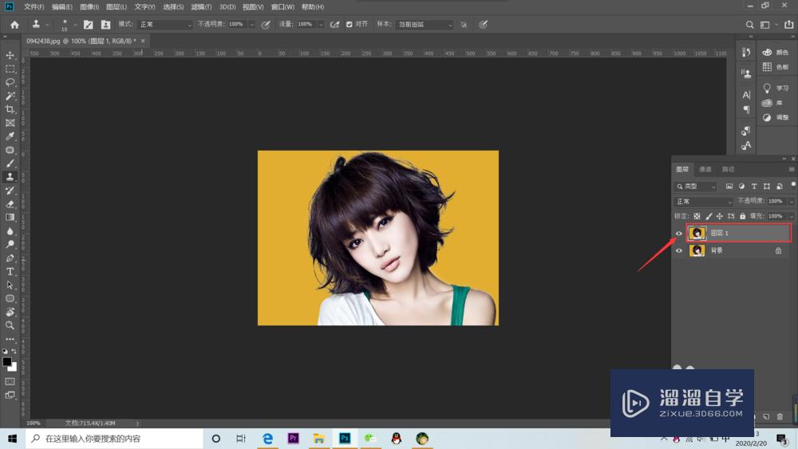Image resolution: width=798 pixels, height=449 pixels.
Task: Open the 图像(I) menu
Action: pos(89,7)
